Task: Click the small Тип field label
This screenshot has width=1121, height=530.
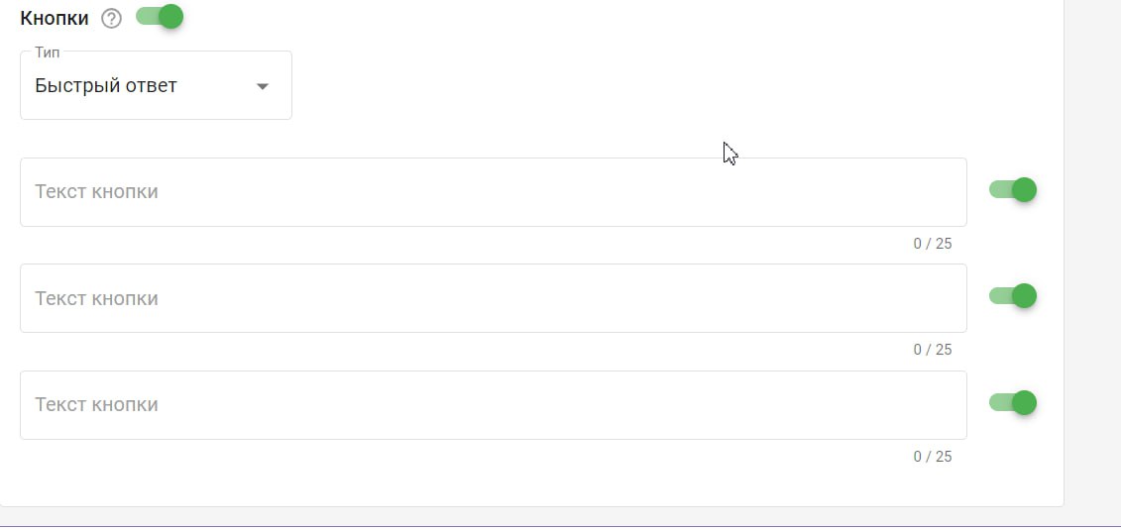Action: pyautogui.click(x=48, y=52)
